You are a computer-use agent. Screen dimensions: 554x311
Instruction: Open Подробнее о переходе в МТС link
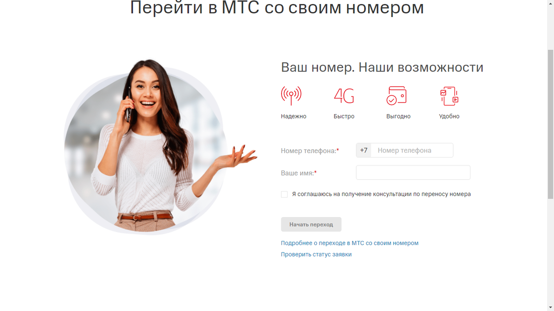click(350, 243)
